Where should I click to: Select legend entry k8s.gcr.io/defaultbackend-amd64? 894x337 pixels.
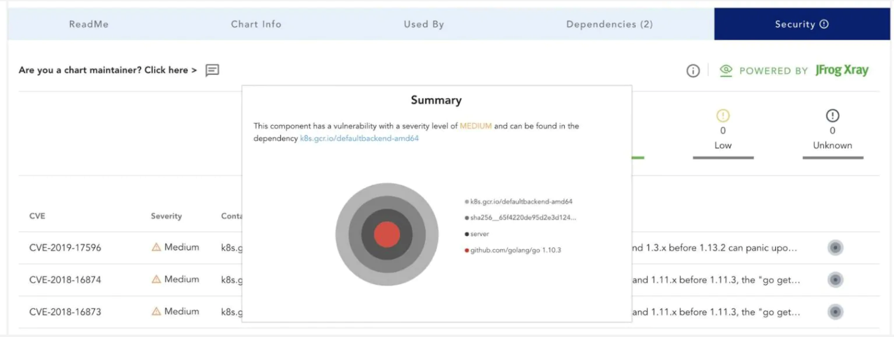(x=521, y=202)
